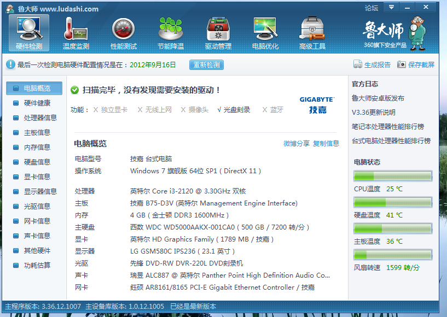Open the 温度监测 thermometer icon
This screenshot has width=447, height=317.
click(x=76, y=33)
